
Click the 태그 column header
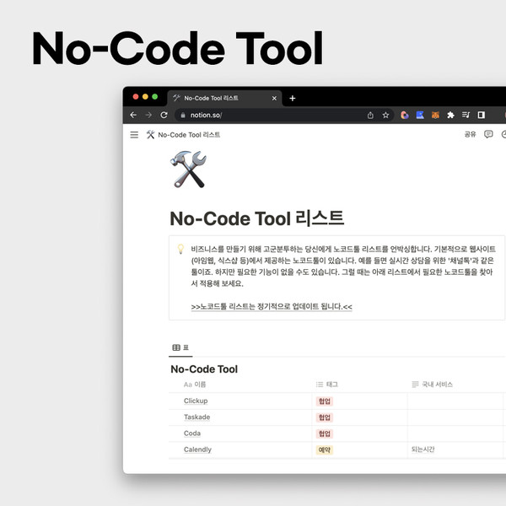(327, 385)
